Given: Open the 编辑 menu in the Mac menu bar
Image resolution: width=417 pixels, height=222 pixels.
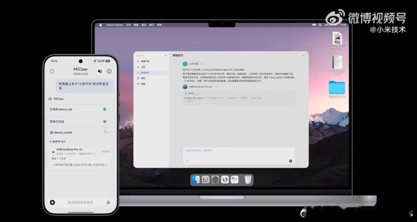Looking at the screenshot, I should coord(136,25).
